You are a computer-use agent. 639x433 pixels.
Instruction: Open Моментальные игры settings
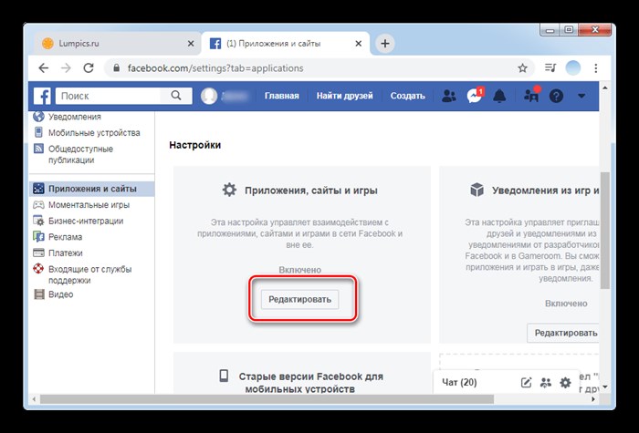pyautogui.click(x=89, y=205)
